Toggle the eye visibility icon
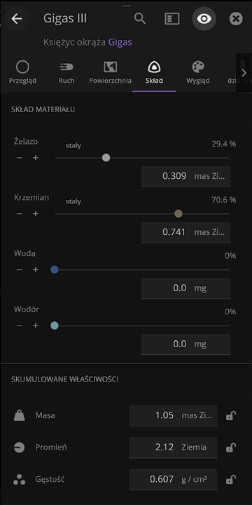Screen dimensions: 252x505 [204, 19]
